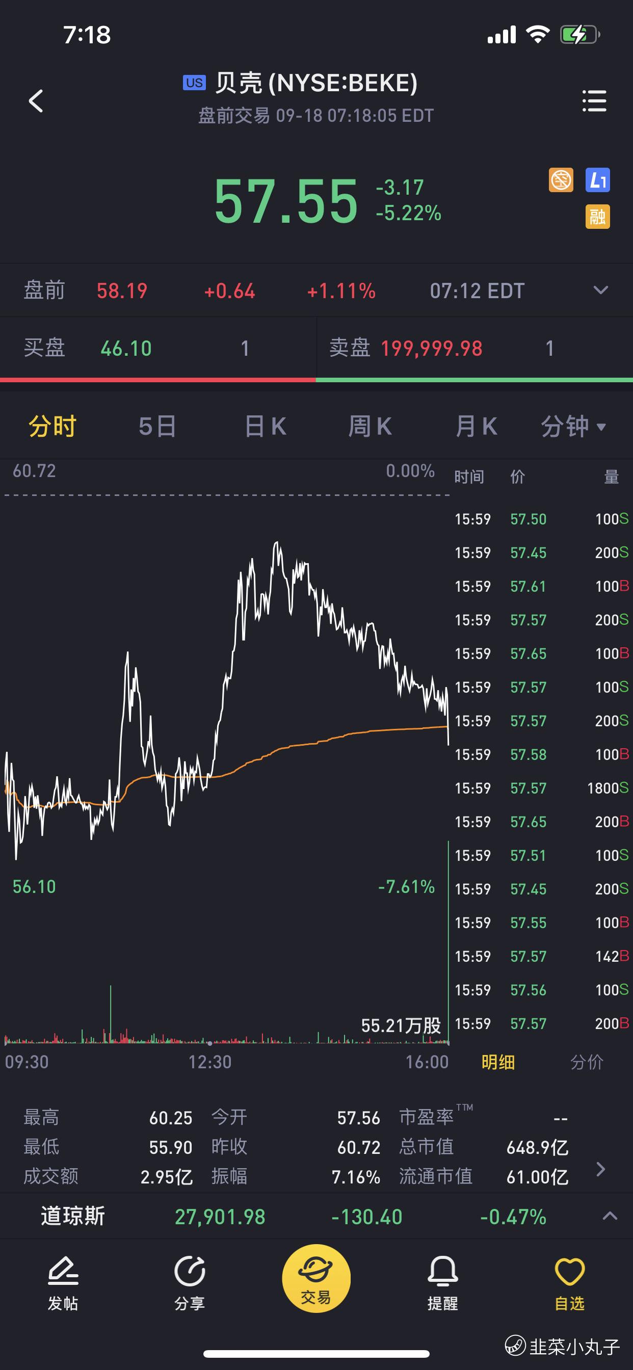Open the yellow 交易 trade button
The width and height of the screenshot is (633, 1370).
pos(316,1279)
